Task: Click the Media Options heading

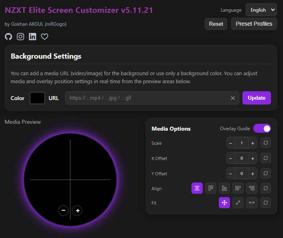Action: (x=171, y=129)
